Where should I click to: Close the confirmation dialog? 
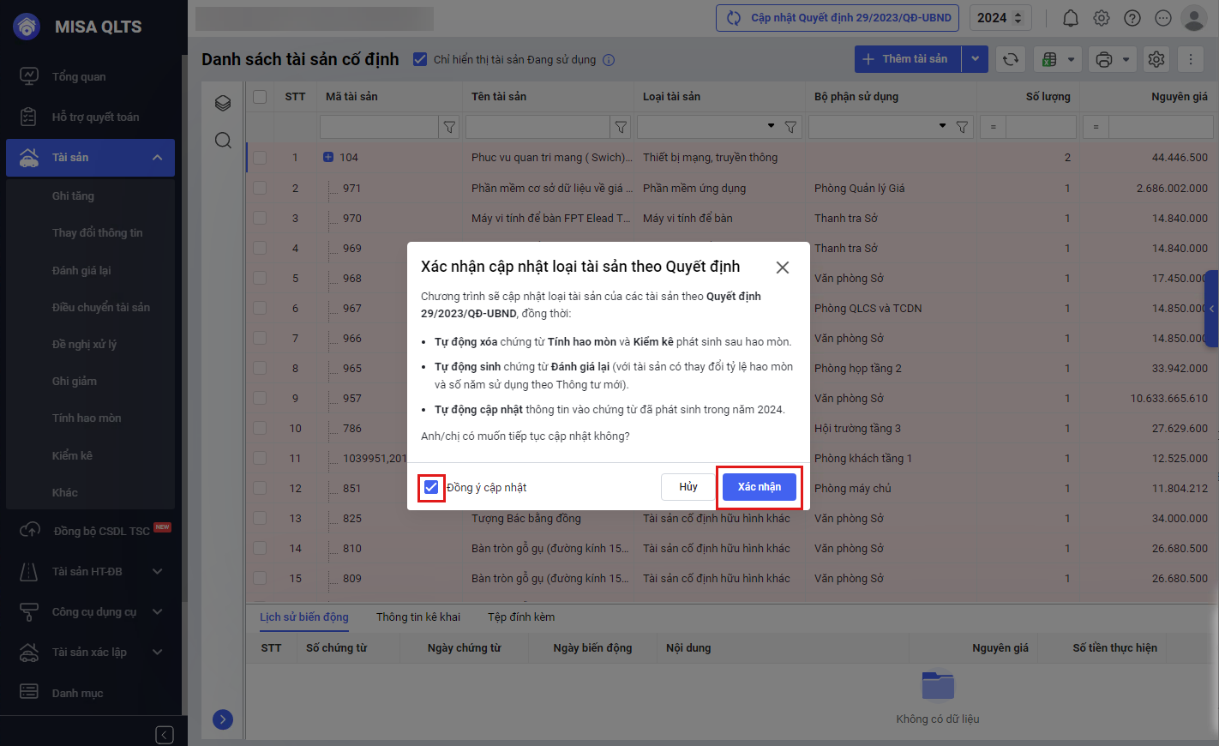783,268
